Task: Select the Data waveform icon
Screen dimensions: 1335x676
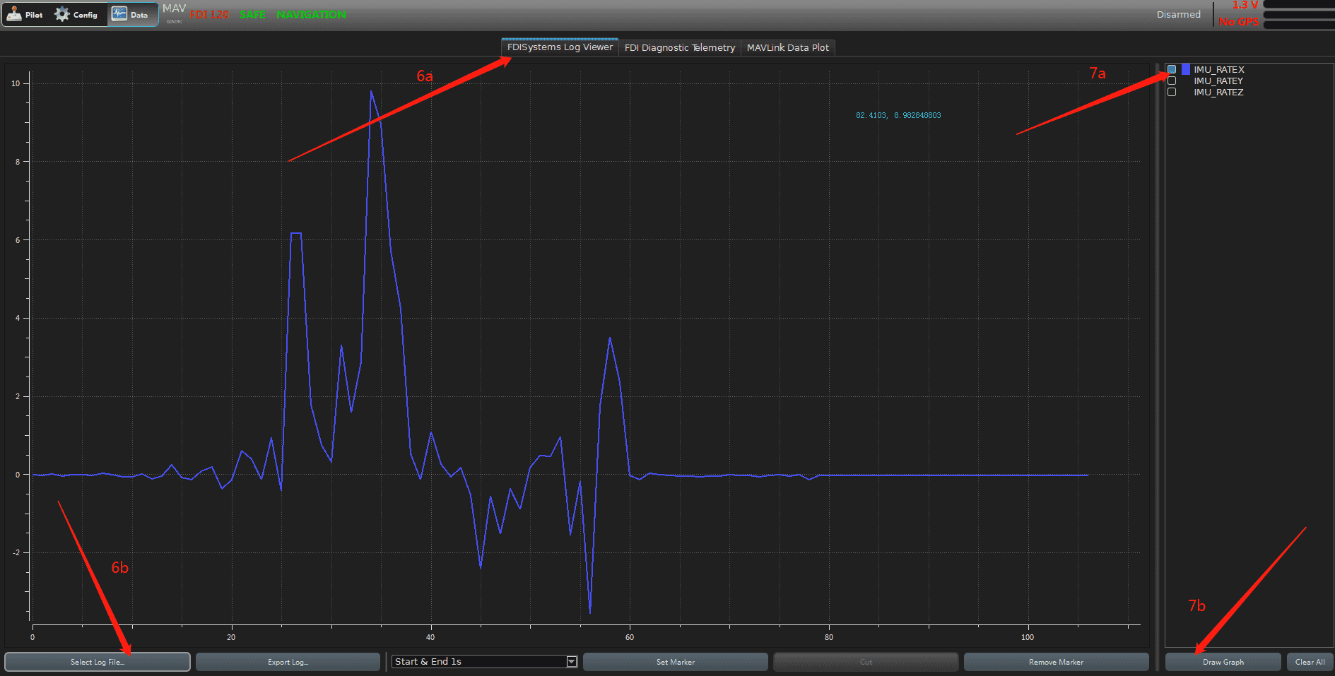Action: pyautogui.click(x=119, y=14)
